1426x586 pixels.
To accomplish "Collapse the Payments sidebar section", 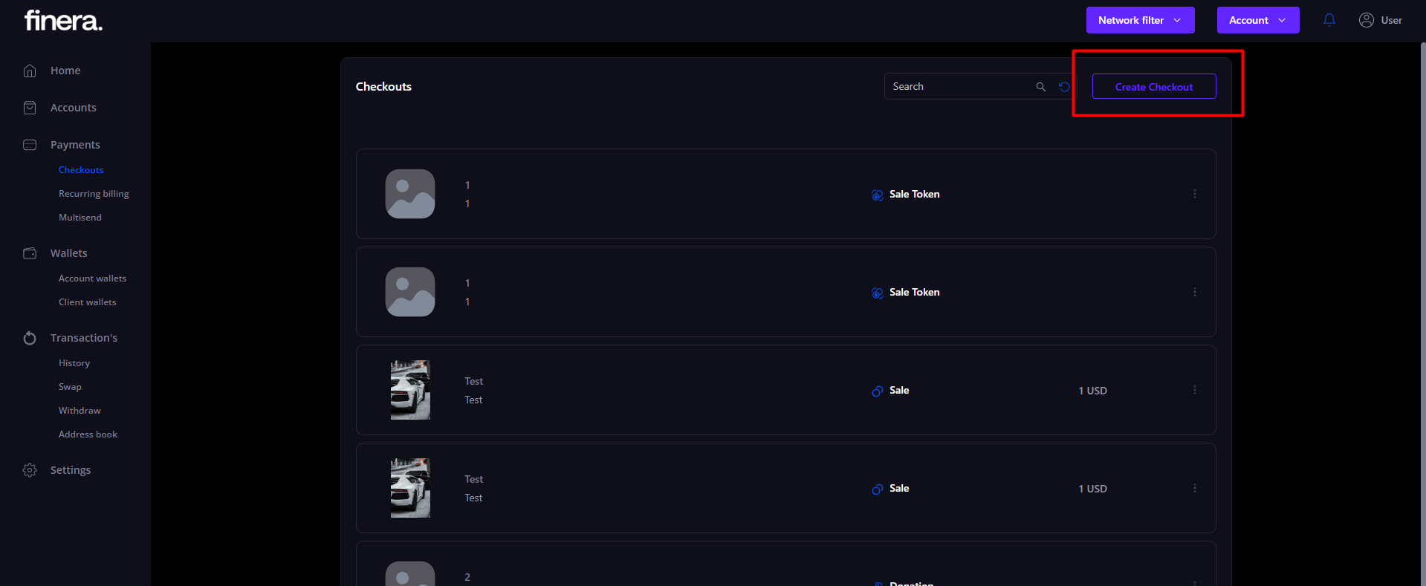I will pyautogui.click(x=74, y=145).
